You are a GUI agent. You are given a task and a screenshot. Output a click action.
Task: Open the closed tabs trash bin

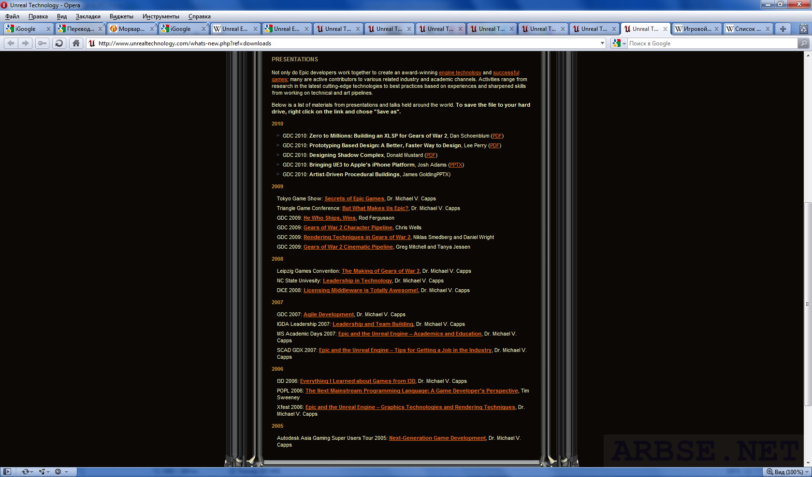click(804, 29)
